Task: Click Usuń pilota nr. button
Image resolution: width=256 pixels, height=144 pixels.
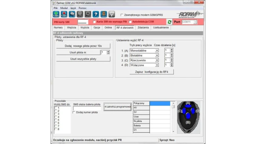Action: 78,52
